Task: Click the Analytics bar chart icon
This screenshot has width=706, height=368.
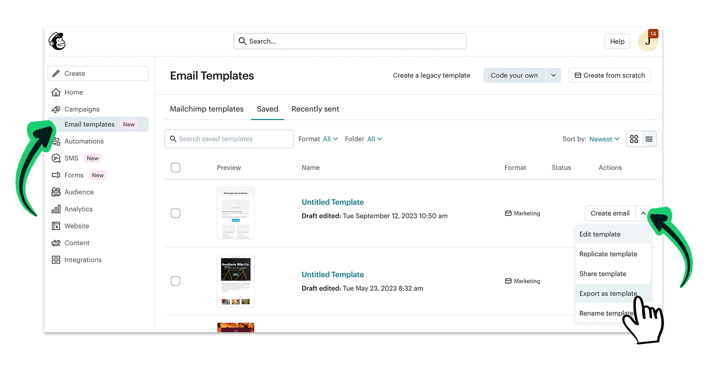Action: click(56, 209)
